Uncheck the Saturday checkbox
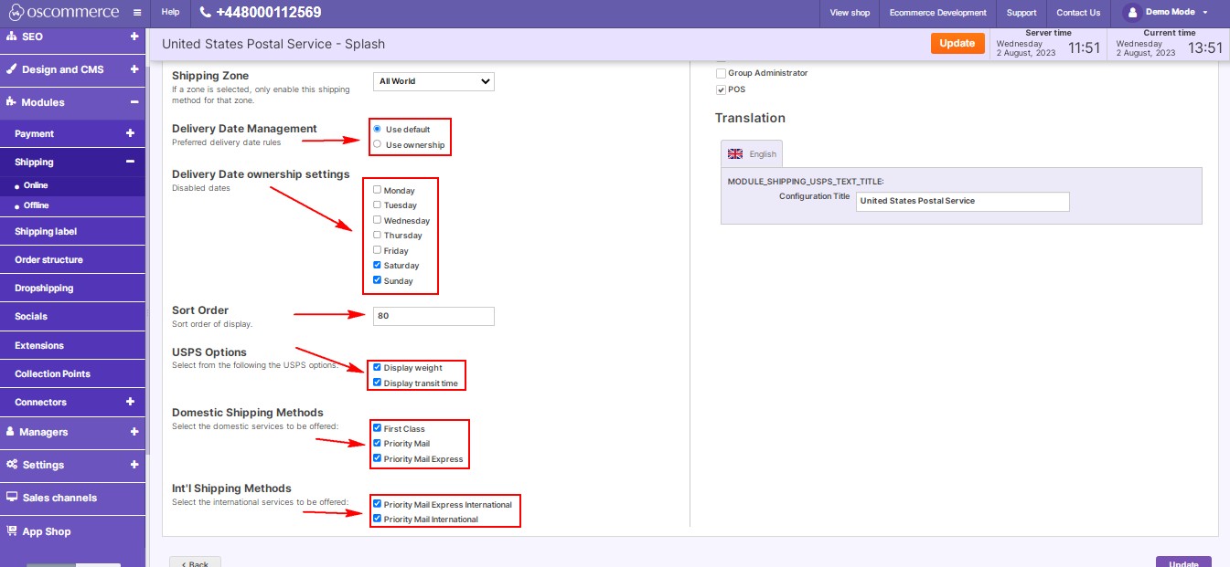 377,266
